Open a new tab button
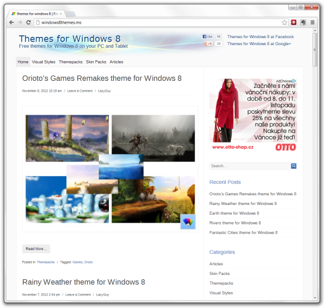 click(x=70, y=14)
